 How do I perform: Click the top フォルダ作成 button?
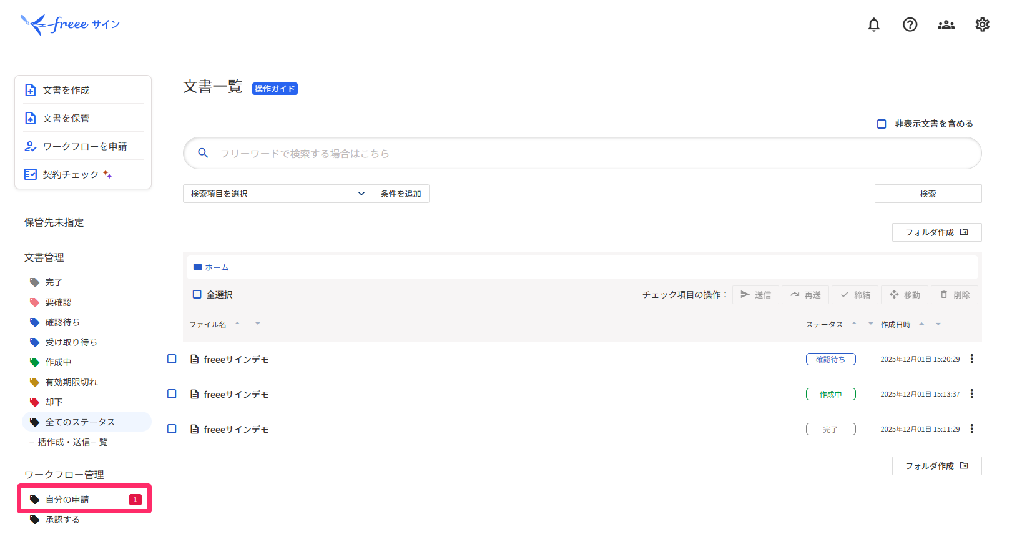point(936,232)
